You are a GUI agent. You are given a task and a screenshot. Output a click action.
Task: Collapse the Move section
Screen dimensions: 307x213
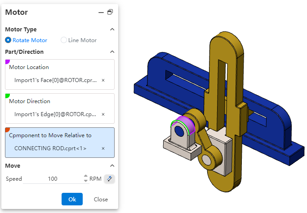click(x=112, y=166)
